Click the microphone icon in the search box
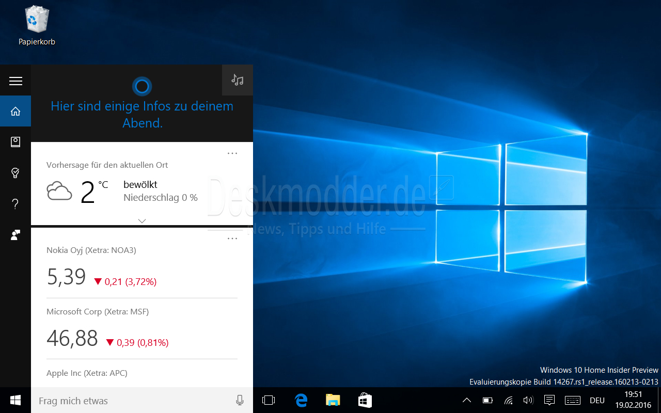 pos(240,400)
